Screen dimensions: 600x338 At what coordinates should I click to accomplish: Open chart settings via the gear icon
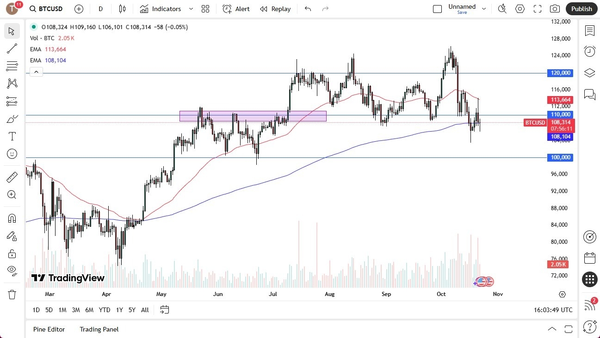click(520, 8)
